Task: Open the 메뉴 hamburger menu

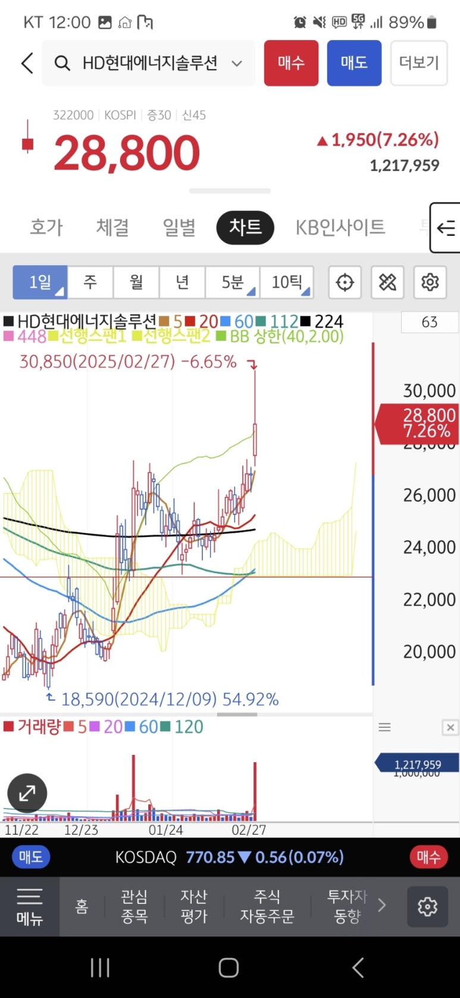Action: pos(29,906)
